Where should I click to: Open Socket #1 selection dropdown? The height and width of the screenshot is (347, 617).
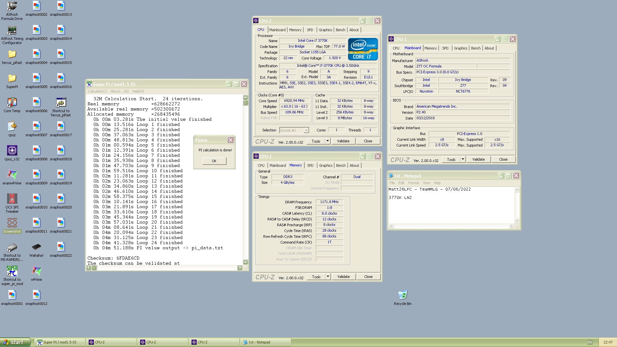point(294,130)
